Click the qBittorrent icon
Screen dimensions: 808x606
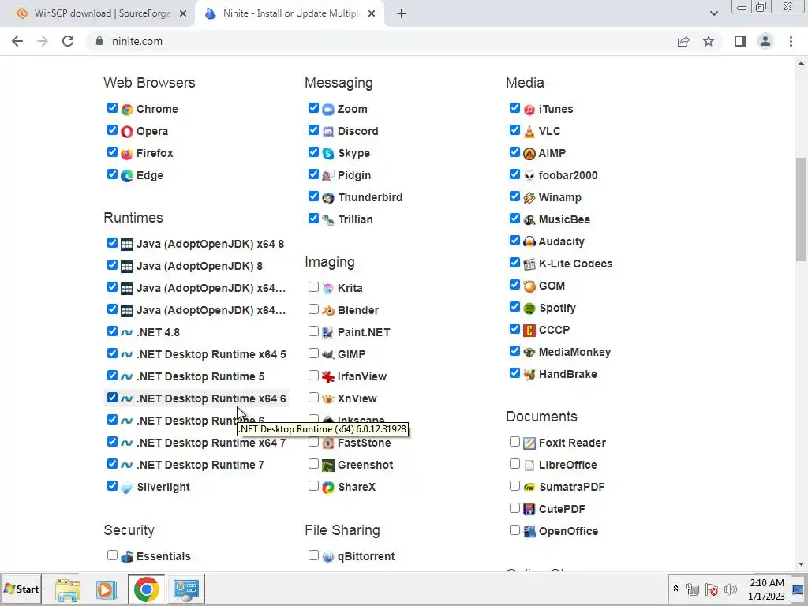tap(328, 557)
